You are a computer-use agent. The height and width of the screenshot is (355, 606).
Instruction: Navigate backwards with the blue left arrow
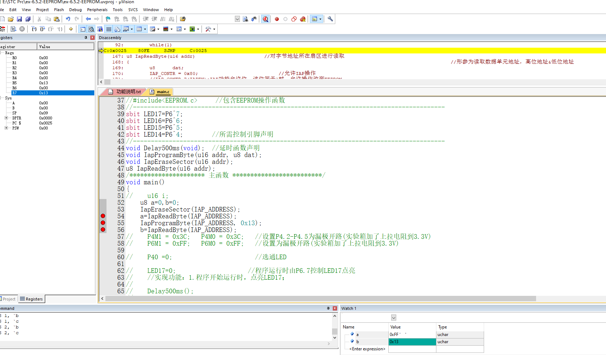click(88, 19)
